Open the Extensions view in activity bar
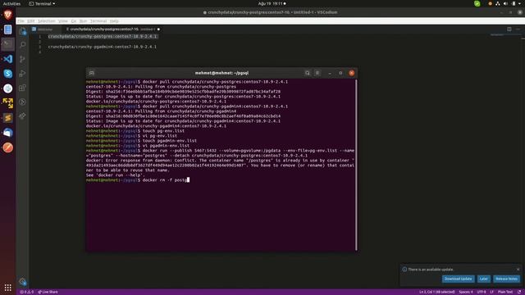 pyautogui.click(x=22, y=88)
